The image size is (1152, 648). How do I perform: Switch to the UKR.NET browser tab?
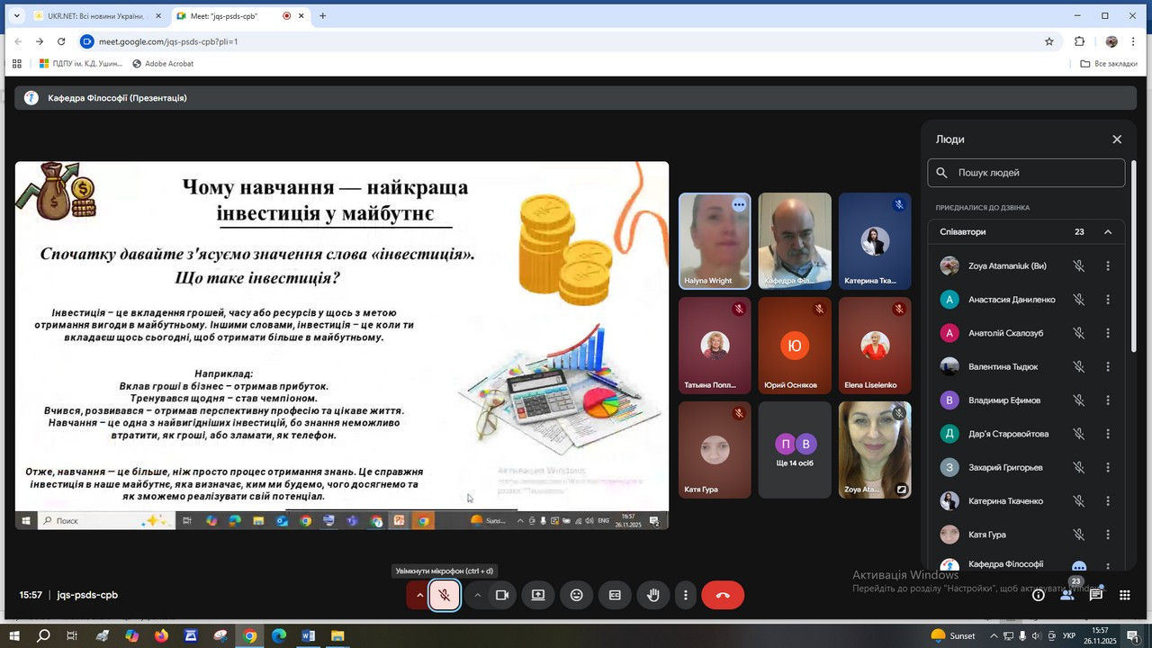point(94,16)
